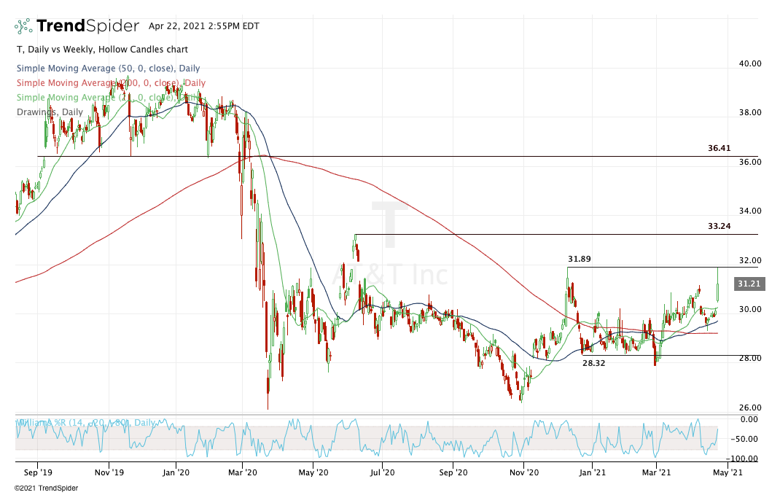Click the Mar '21 date axis label
This screenshot has height=495, width=780.
[x=656, y=472]
